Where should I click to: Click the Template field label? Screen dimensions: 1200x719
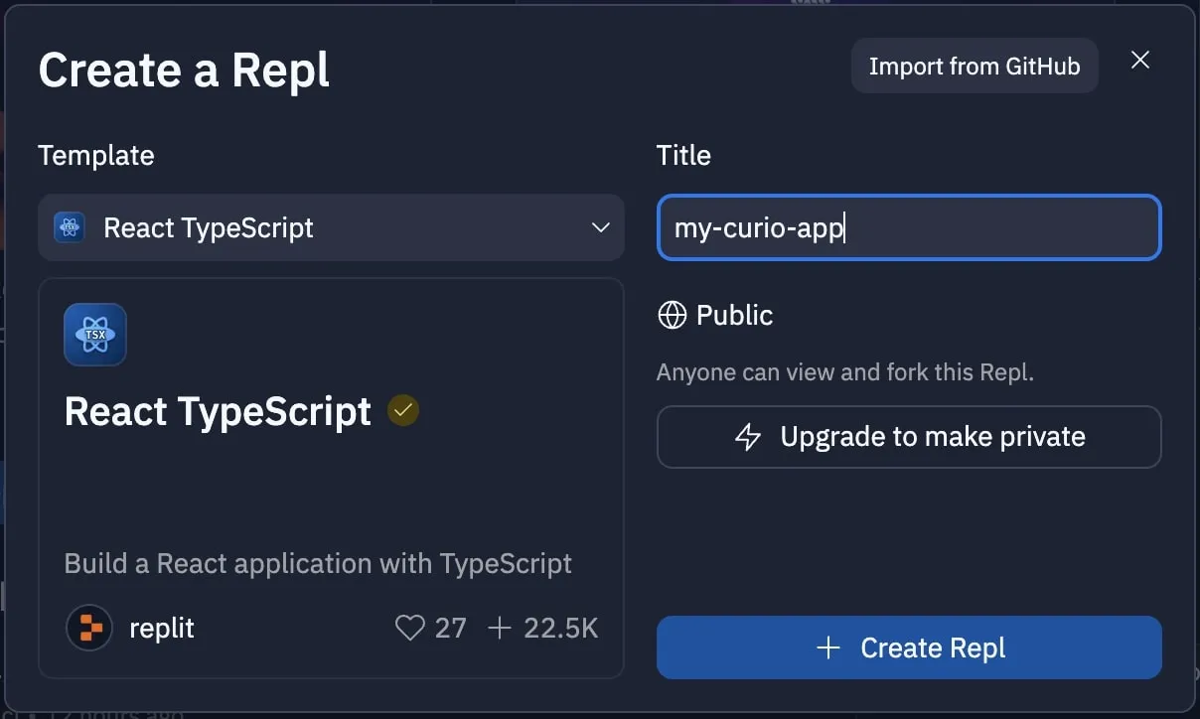pyautogui.click(x=96, y=155)
